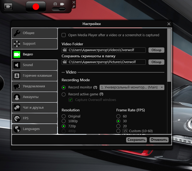Select Original resolution

(x=63, y=116)
